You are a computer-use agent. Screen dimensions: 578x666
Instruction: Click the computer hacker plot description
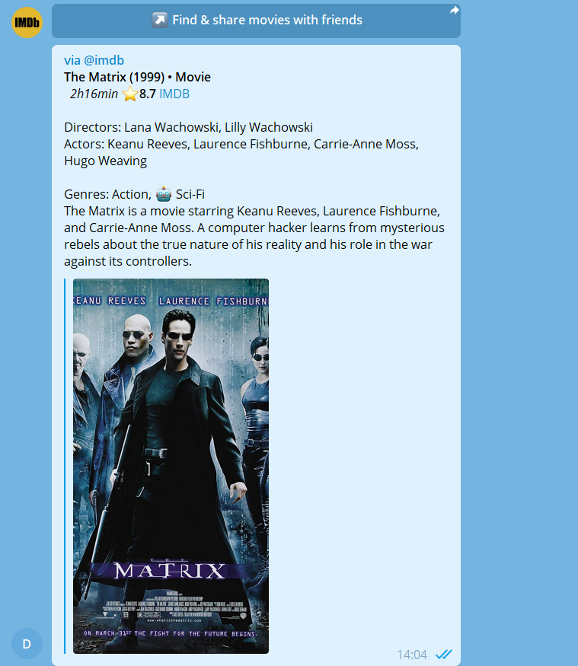pos(254,236)
